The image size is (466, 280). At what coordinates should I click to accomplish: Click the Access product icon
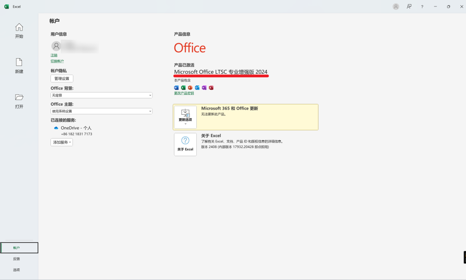211,88
